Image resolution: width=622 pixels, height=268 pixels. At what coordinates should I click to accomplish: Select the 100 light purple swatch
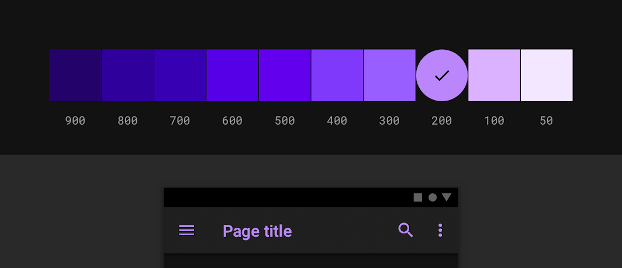point(495,75)
